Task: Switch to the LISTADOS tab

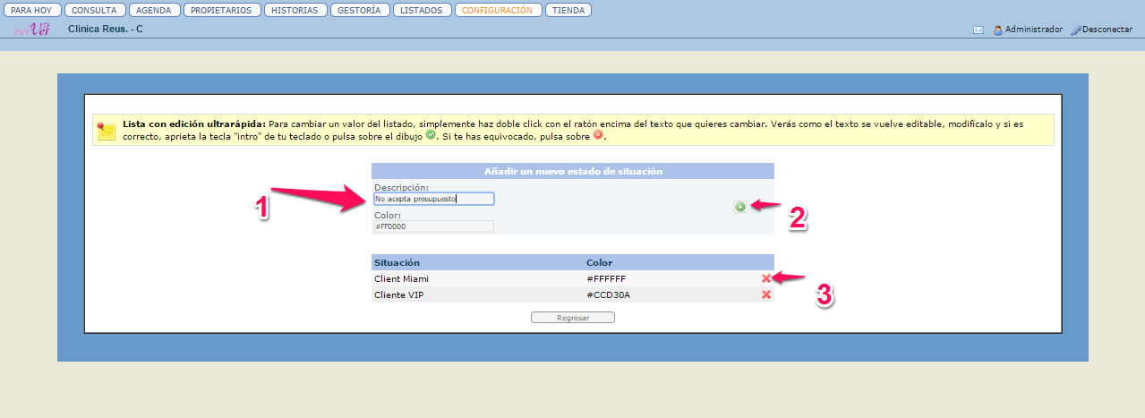Action: 421,11
